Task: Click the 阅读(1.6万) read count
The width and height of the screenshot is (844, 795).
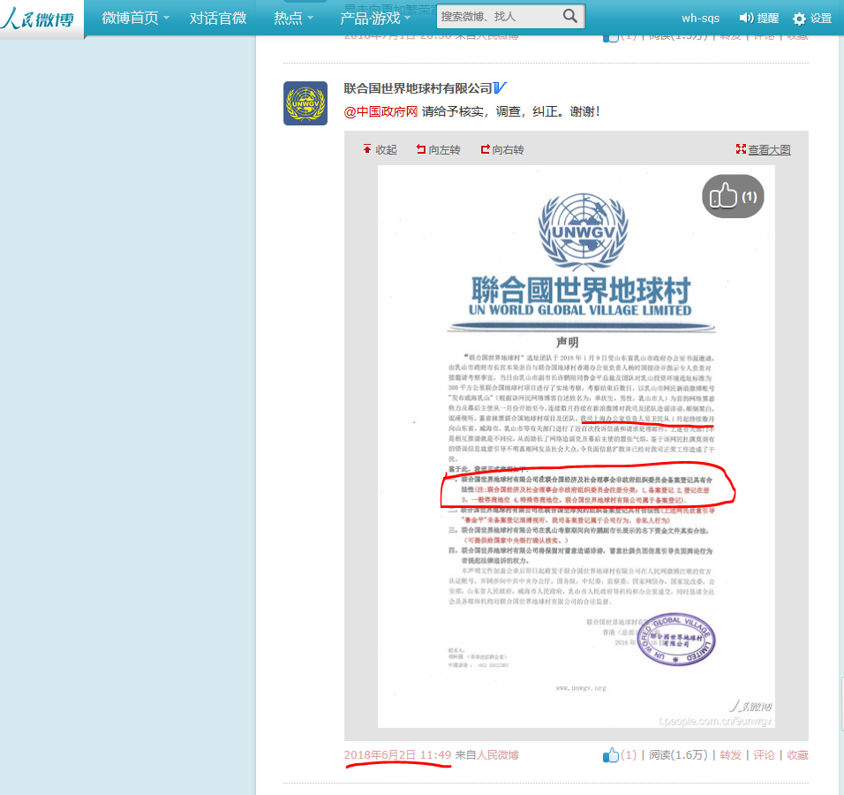Action: (x=678, y=755)
